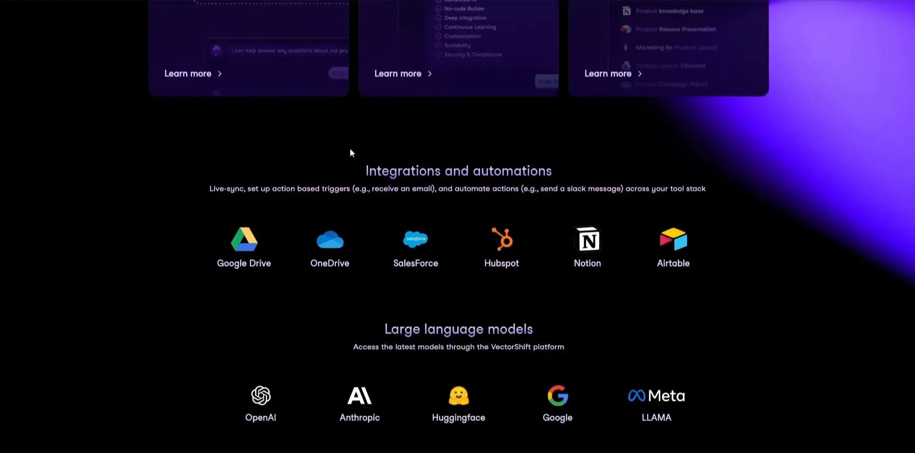Toggle the Security & Compliance checkmark

pyautogui.click(x=439, y=54)
